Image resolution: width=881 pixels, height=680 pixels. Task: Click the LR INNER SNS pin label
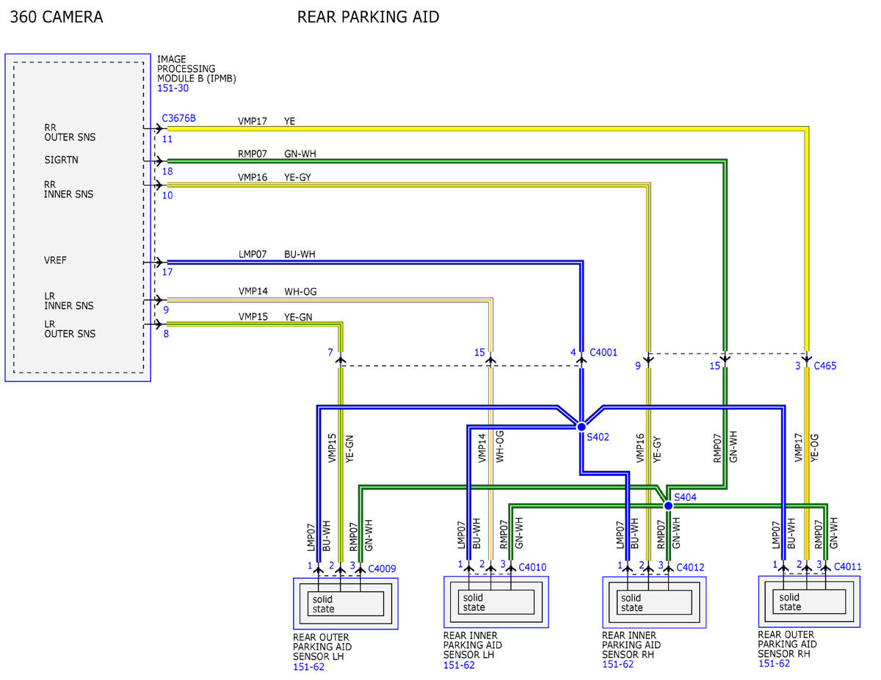click(x=69, y=301)
